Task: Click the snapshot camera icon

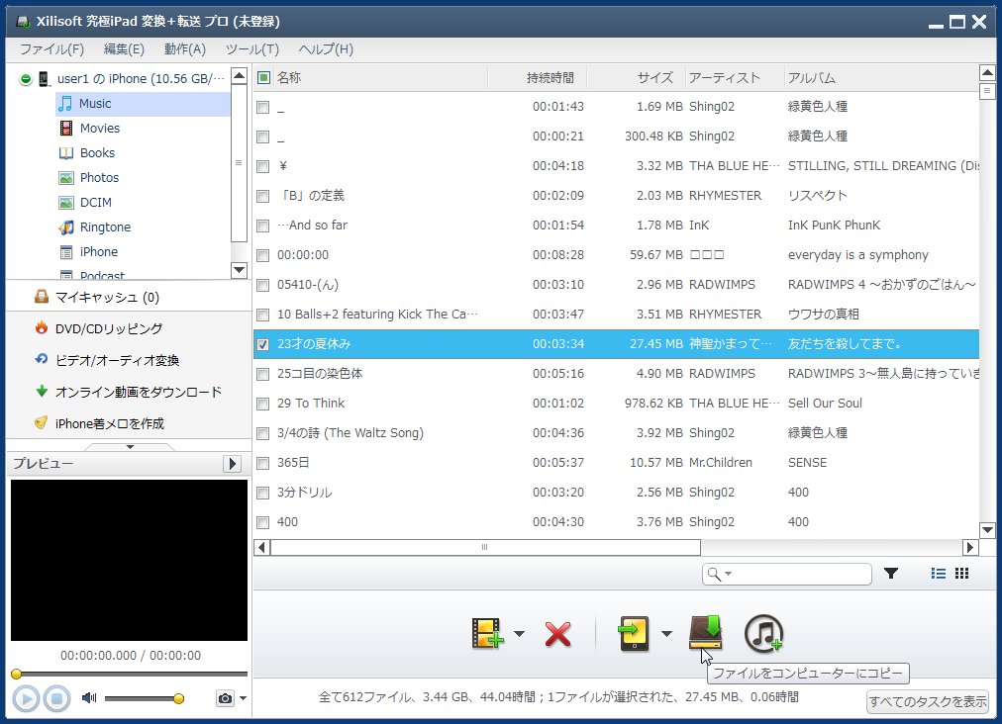Action: click(225, 698)
